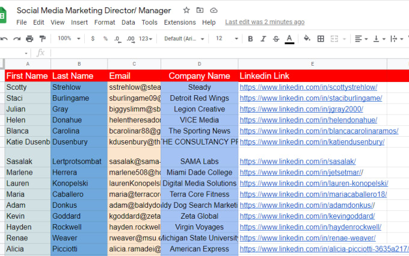Screen dimensions: 409x256
Task: Open Scotty Strehlow's LinkedIn link
Action: coord(309,87)
